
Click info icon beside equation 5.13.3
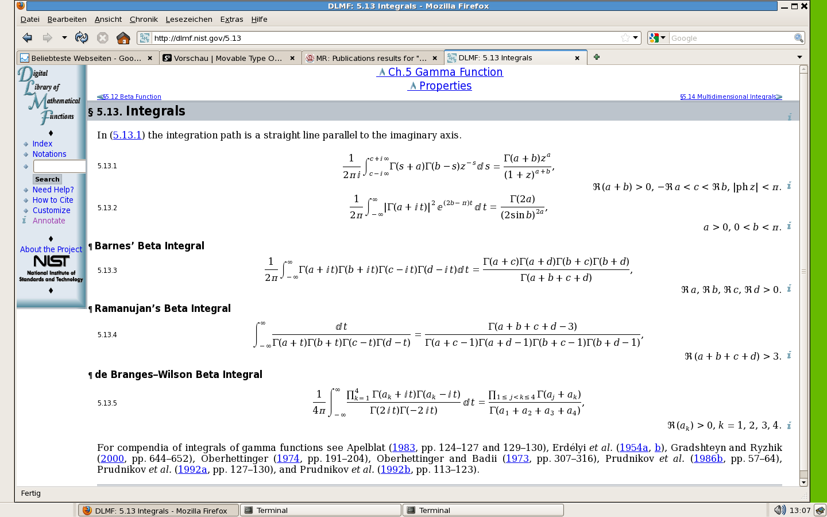(789, 288)
